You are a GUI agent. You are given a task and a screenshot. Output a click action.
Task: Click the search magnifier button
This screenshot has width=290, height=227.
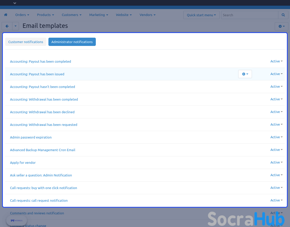coord(283,15)
